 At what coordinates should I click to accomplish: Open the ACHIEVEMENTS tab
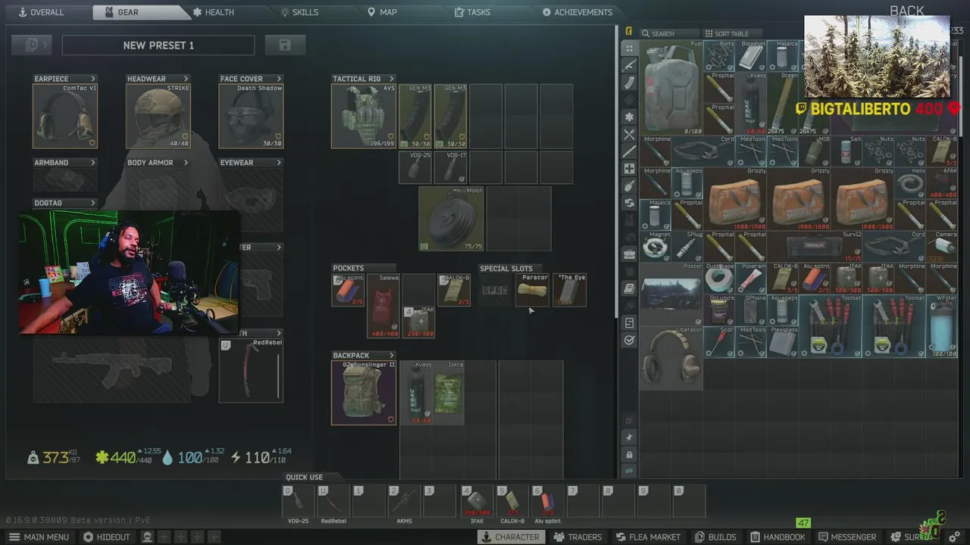click(x=577, y=12)
